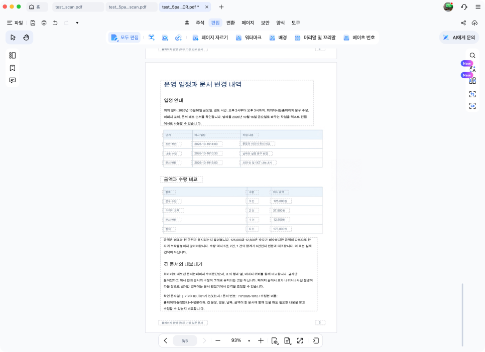Click the table cell 175,000원
Image resolution: width=485 pixels, height=352 pixels.
(280, 229)
